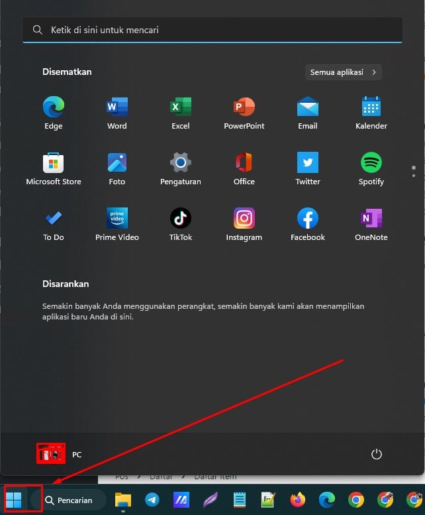This screenshot has height=515, width=425.
Task: Open Firefox from the taskbar
Action: [297, 500]
